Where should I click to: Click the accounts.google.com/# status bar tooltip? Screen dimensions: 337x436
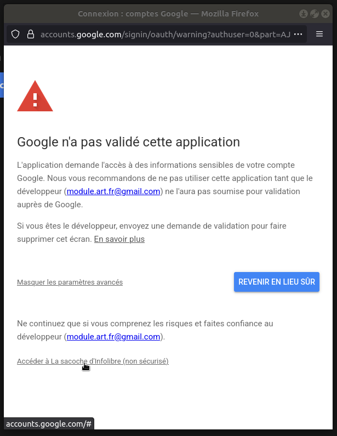[48, 424]
